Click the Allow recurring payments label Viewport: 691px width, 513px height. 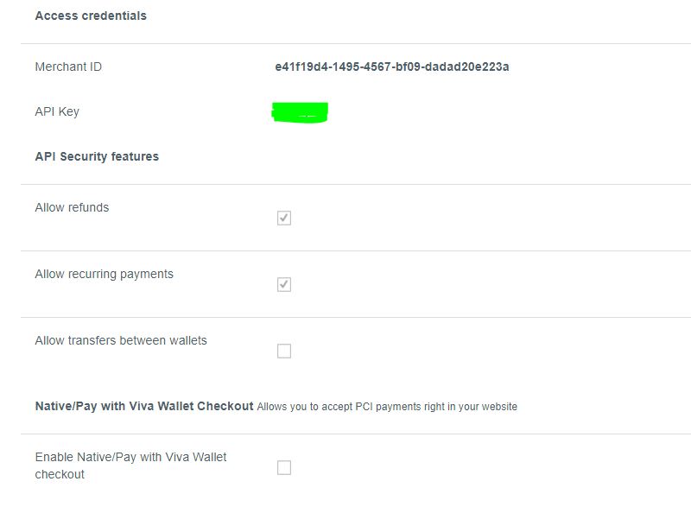tap(103, 273)
